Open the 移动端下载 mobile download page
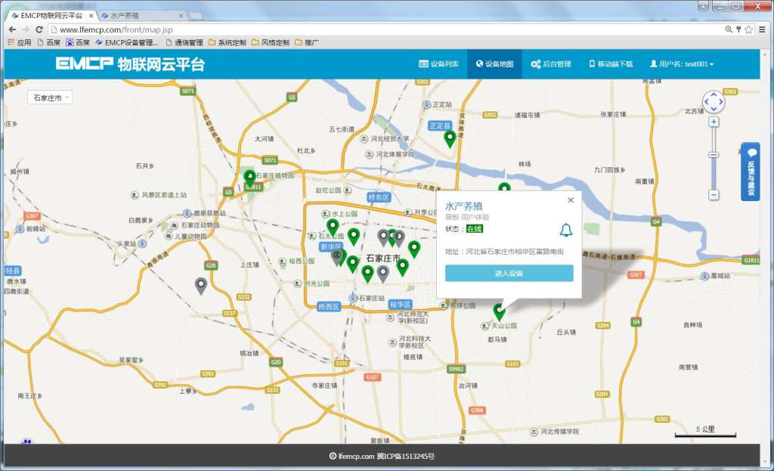Image resolution: width=774 pixels, height=471 pixels. (611, 64)
